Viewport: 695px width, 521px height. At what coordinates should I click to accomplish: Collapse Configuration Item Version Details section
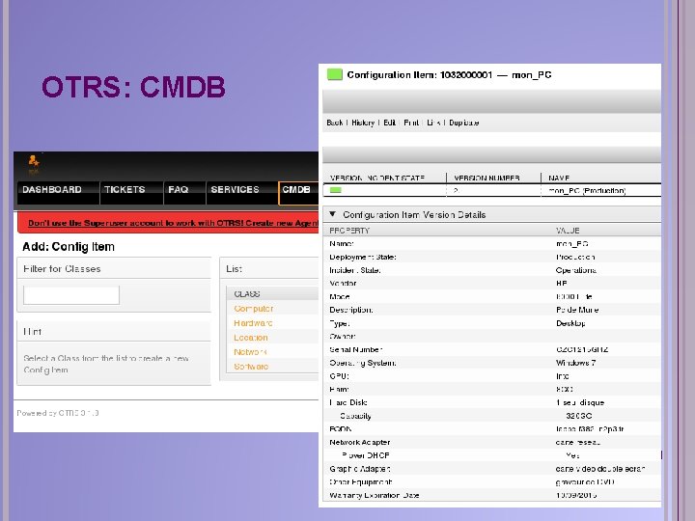click(332, 214)
